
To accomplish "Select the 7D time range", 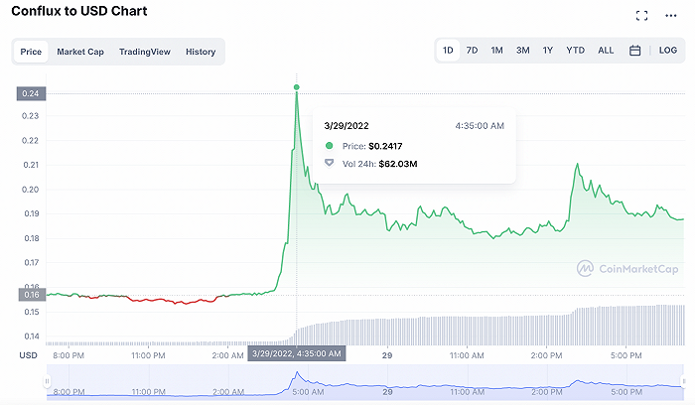I will click(472, 51).
